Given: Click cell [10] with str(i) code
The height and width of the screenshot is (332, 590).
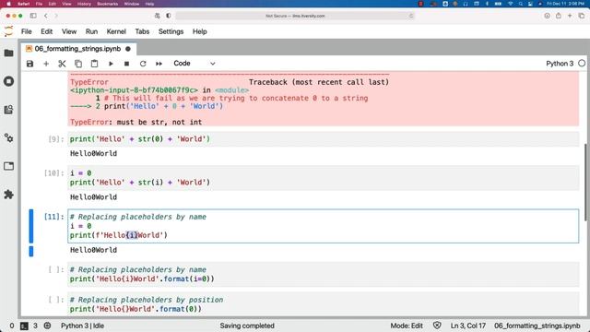Looking at the screenshot, I should [x=324, y=178].
